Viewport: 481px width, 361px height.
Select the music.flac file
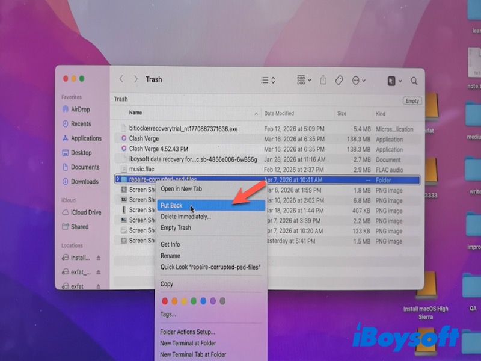point(142,170)
